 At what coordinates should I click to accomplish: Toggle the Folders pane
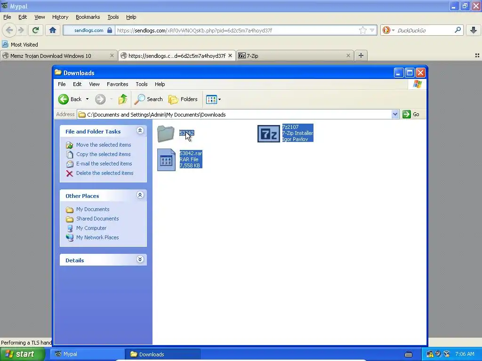click(183, 99)
